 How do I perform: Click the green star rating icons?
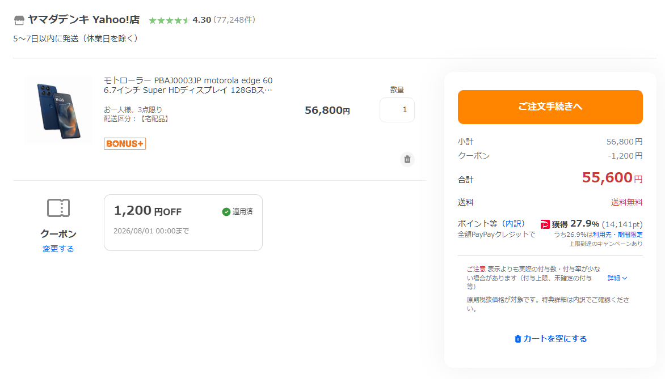(x=169, y=20)
